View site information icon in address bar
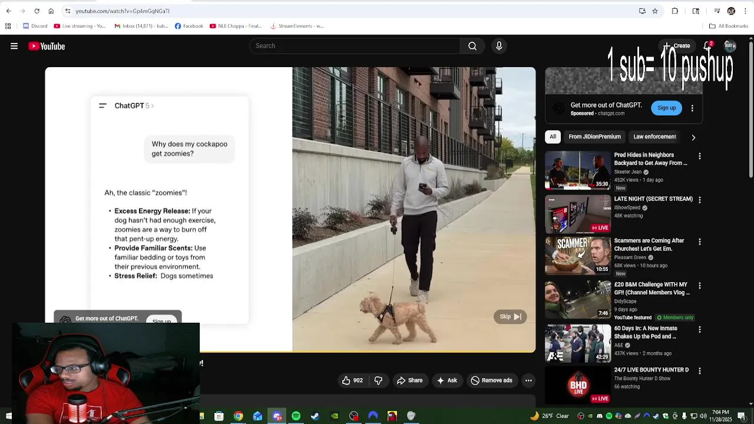The height and width of the screenshot is (424, 754). pos(68,11)
